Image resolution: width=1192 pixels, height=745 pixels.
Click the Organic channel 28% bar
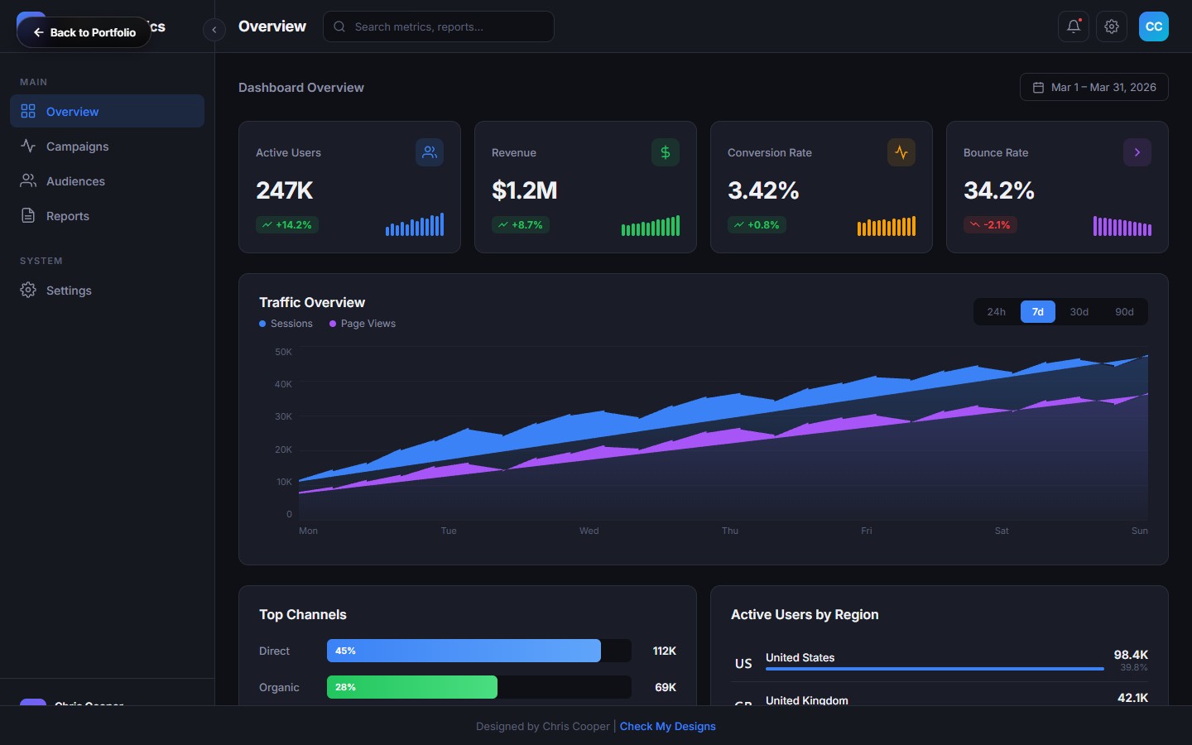412,687
